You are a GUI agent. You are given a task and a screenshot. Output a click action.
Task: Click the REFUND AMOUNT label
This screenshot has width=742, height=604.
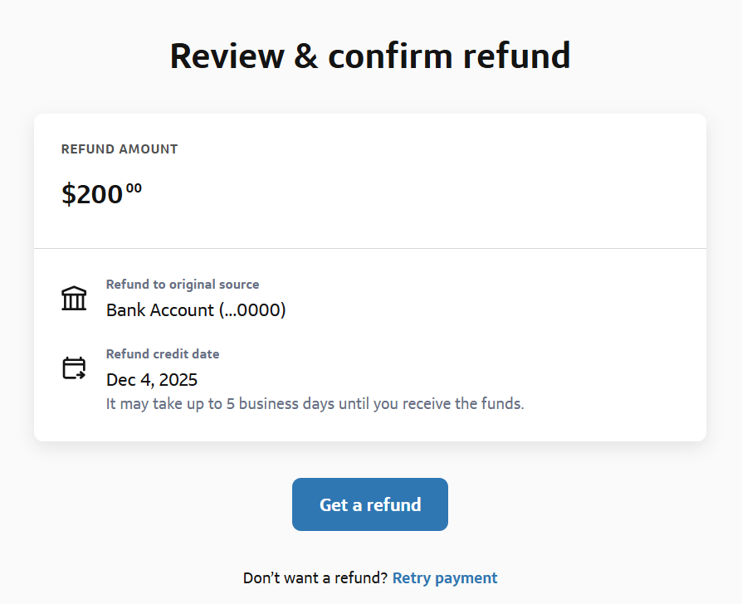point(120,149)
